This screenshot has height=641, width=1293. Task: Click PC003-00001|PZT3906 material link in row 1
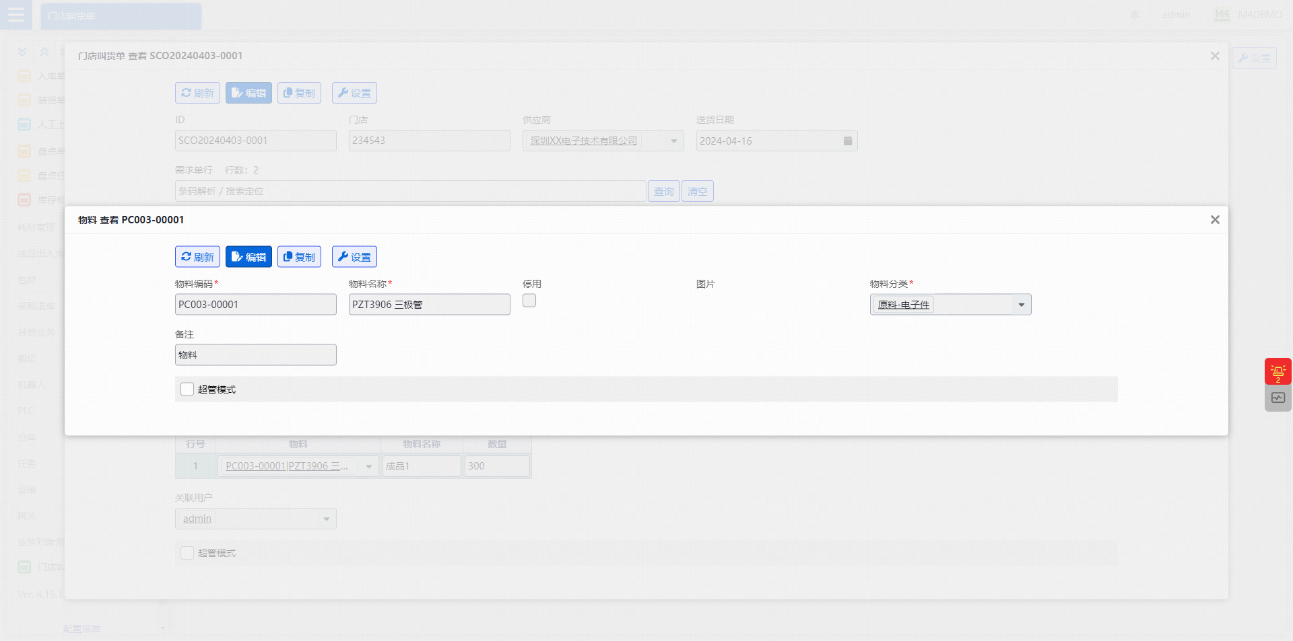tap(288, 466)
